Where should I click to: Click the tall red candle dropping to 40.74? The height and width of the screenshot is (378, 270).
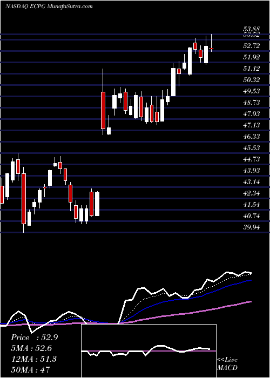[24, 199]
